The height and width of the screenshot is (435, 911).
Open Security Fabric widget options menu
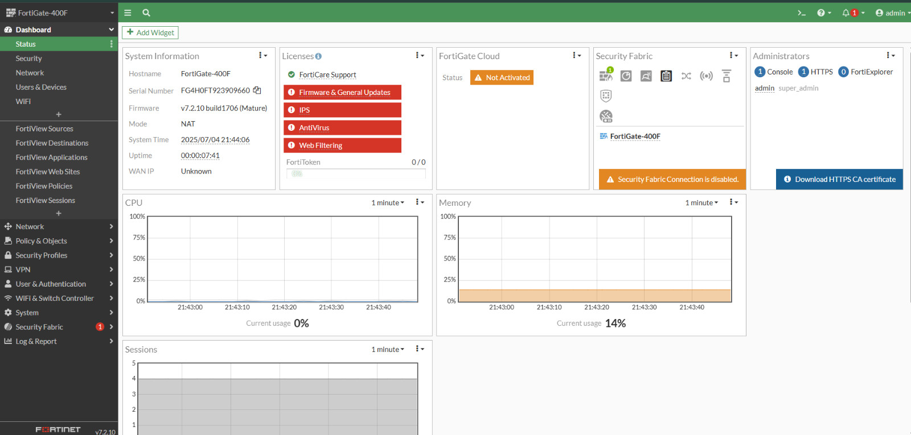click(734, 56)
